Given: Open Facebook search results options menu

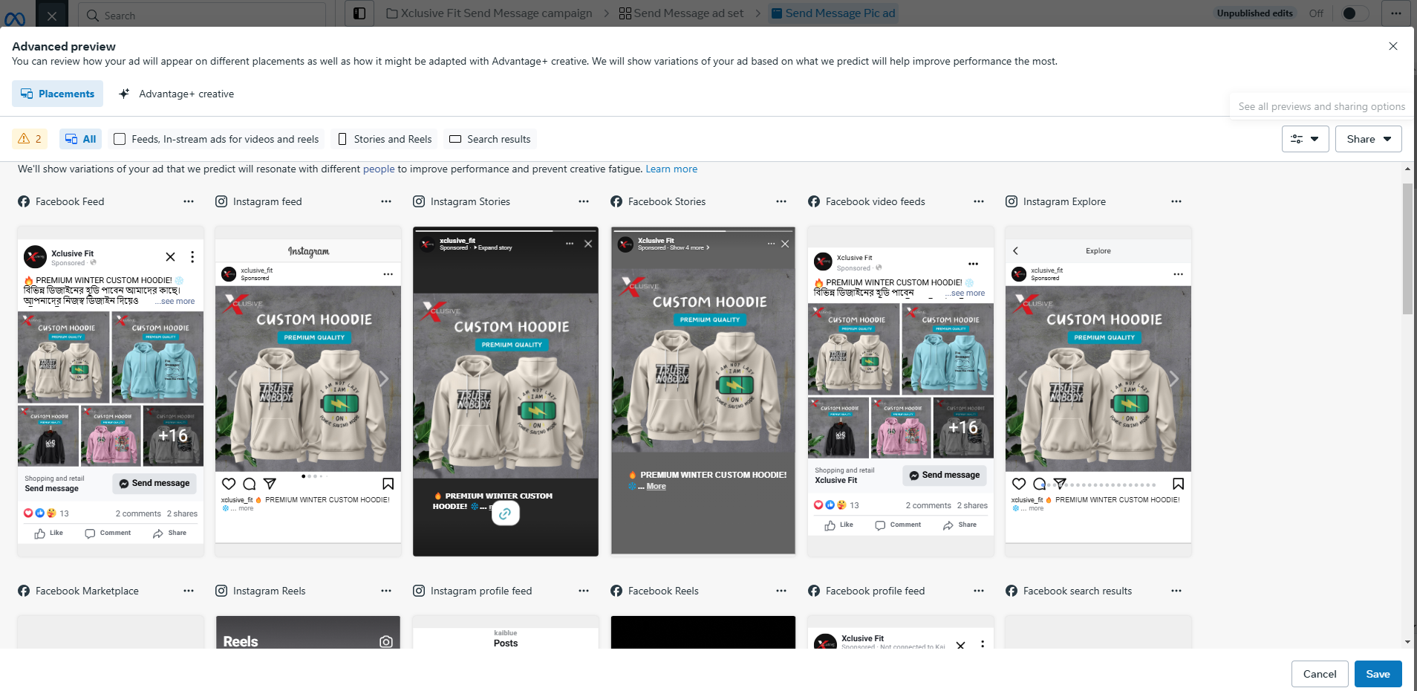Looking at the screenshot, I should [1176, 591].
